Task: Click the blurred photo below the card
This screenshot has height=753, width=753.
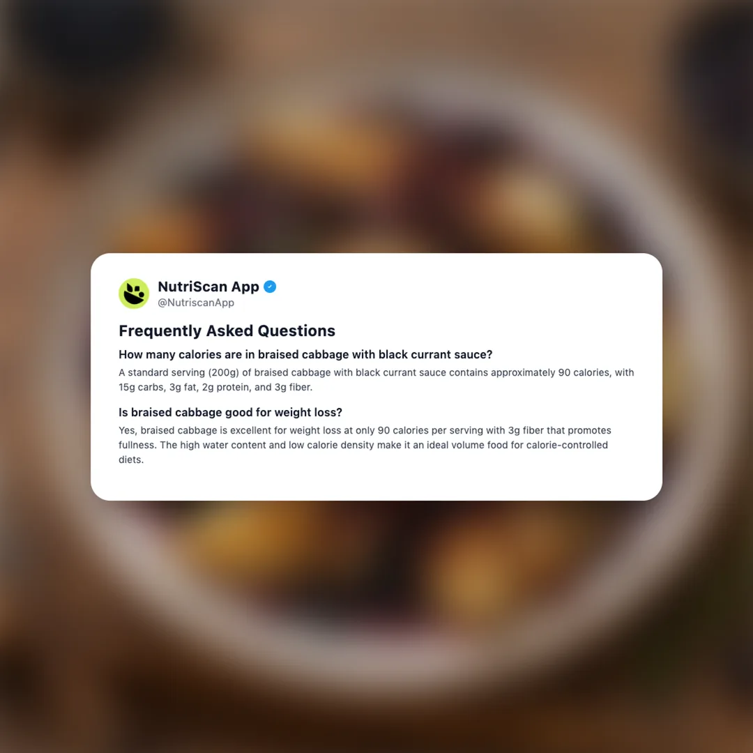Action: point(376,624)
